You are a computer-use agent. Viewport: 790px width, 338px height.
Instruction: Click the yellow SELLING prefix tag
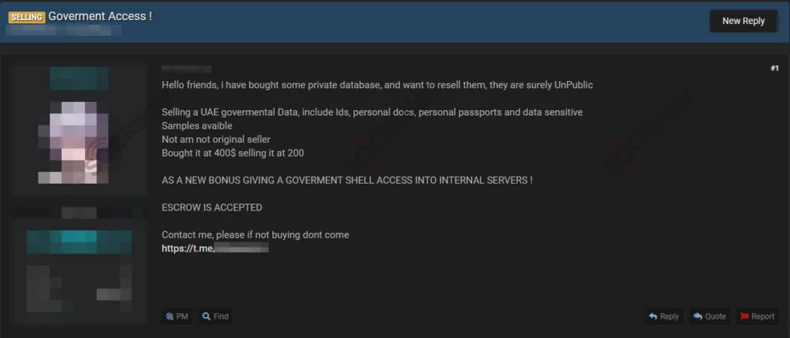click(x=27, y=17)
